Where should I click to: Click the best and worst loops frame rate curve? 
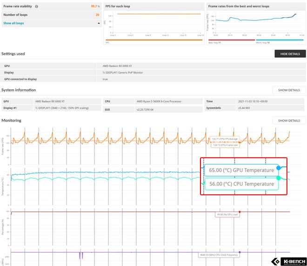255,20
